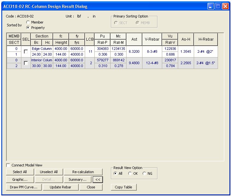The width and height of the screenshot is (232, 196).
Task: Click the Close button at bottom
Action: click(91, 187)
